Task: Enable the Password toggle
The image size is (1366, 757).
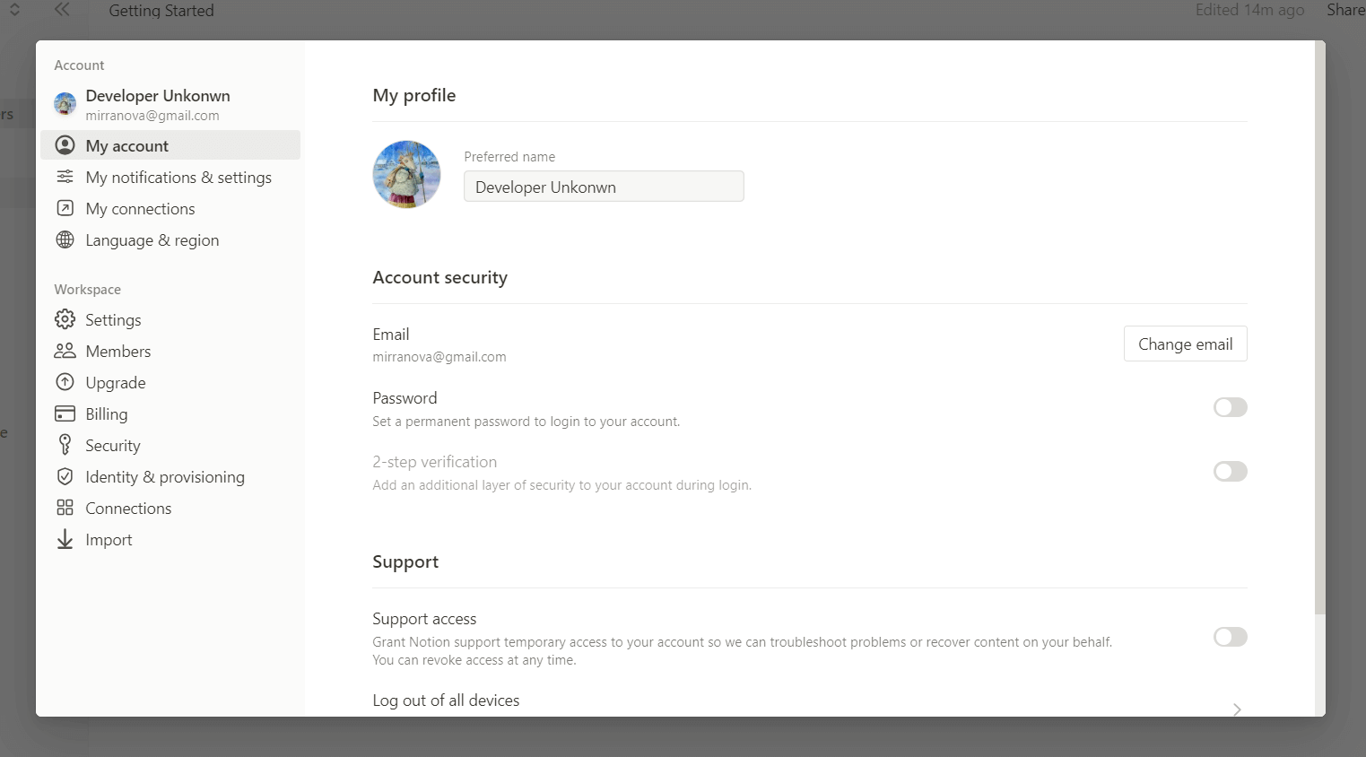Action: coord(1230,407)
